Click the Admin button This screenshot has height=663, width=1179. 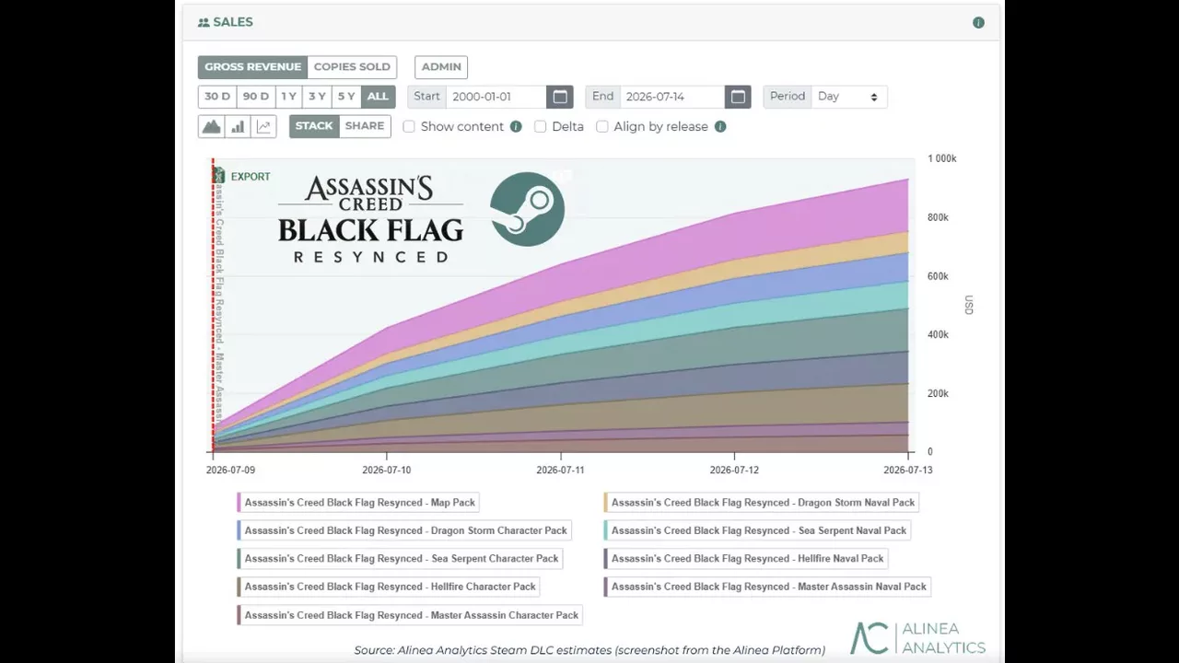click(x=441, y=67)
